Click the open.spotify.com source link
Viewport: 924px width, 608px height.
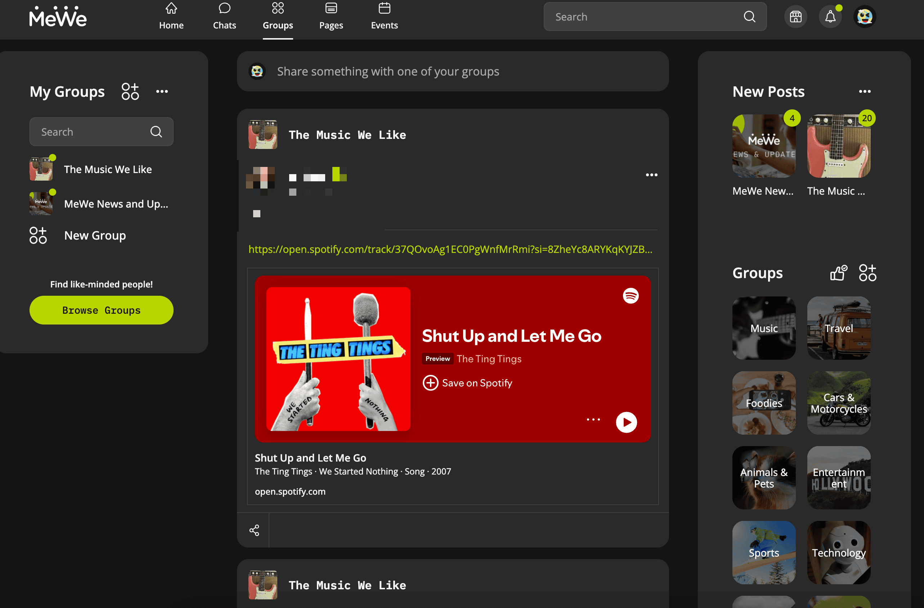290,491
